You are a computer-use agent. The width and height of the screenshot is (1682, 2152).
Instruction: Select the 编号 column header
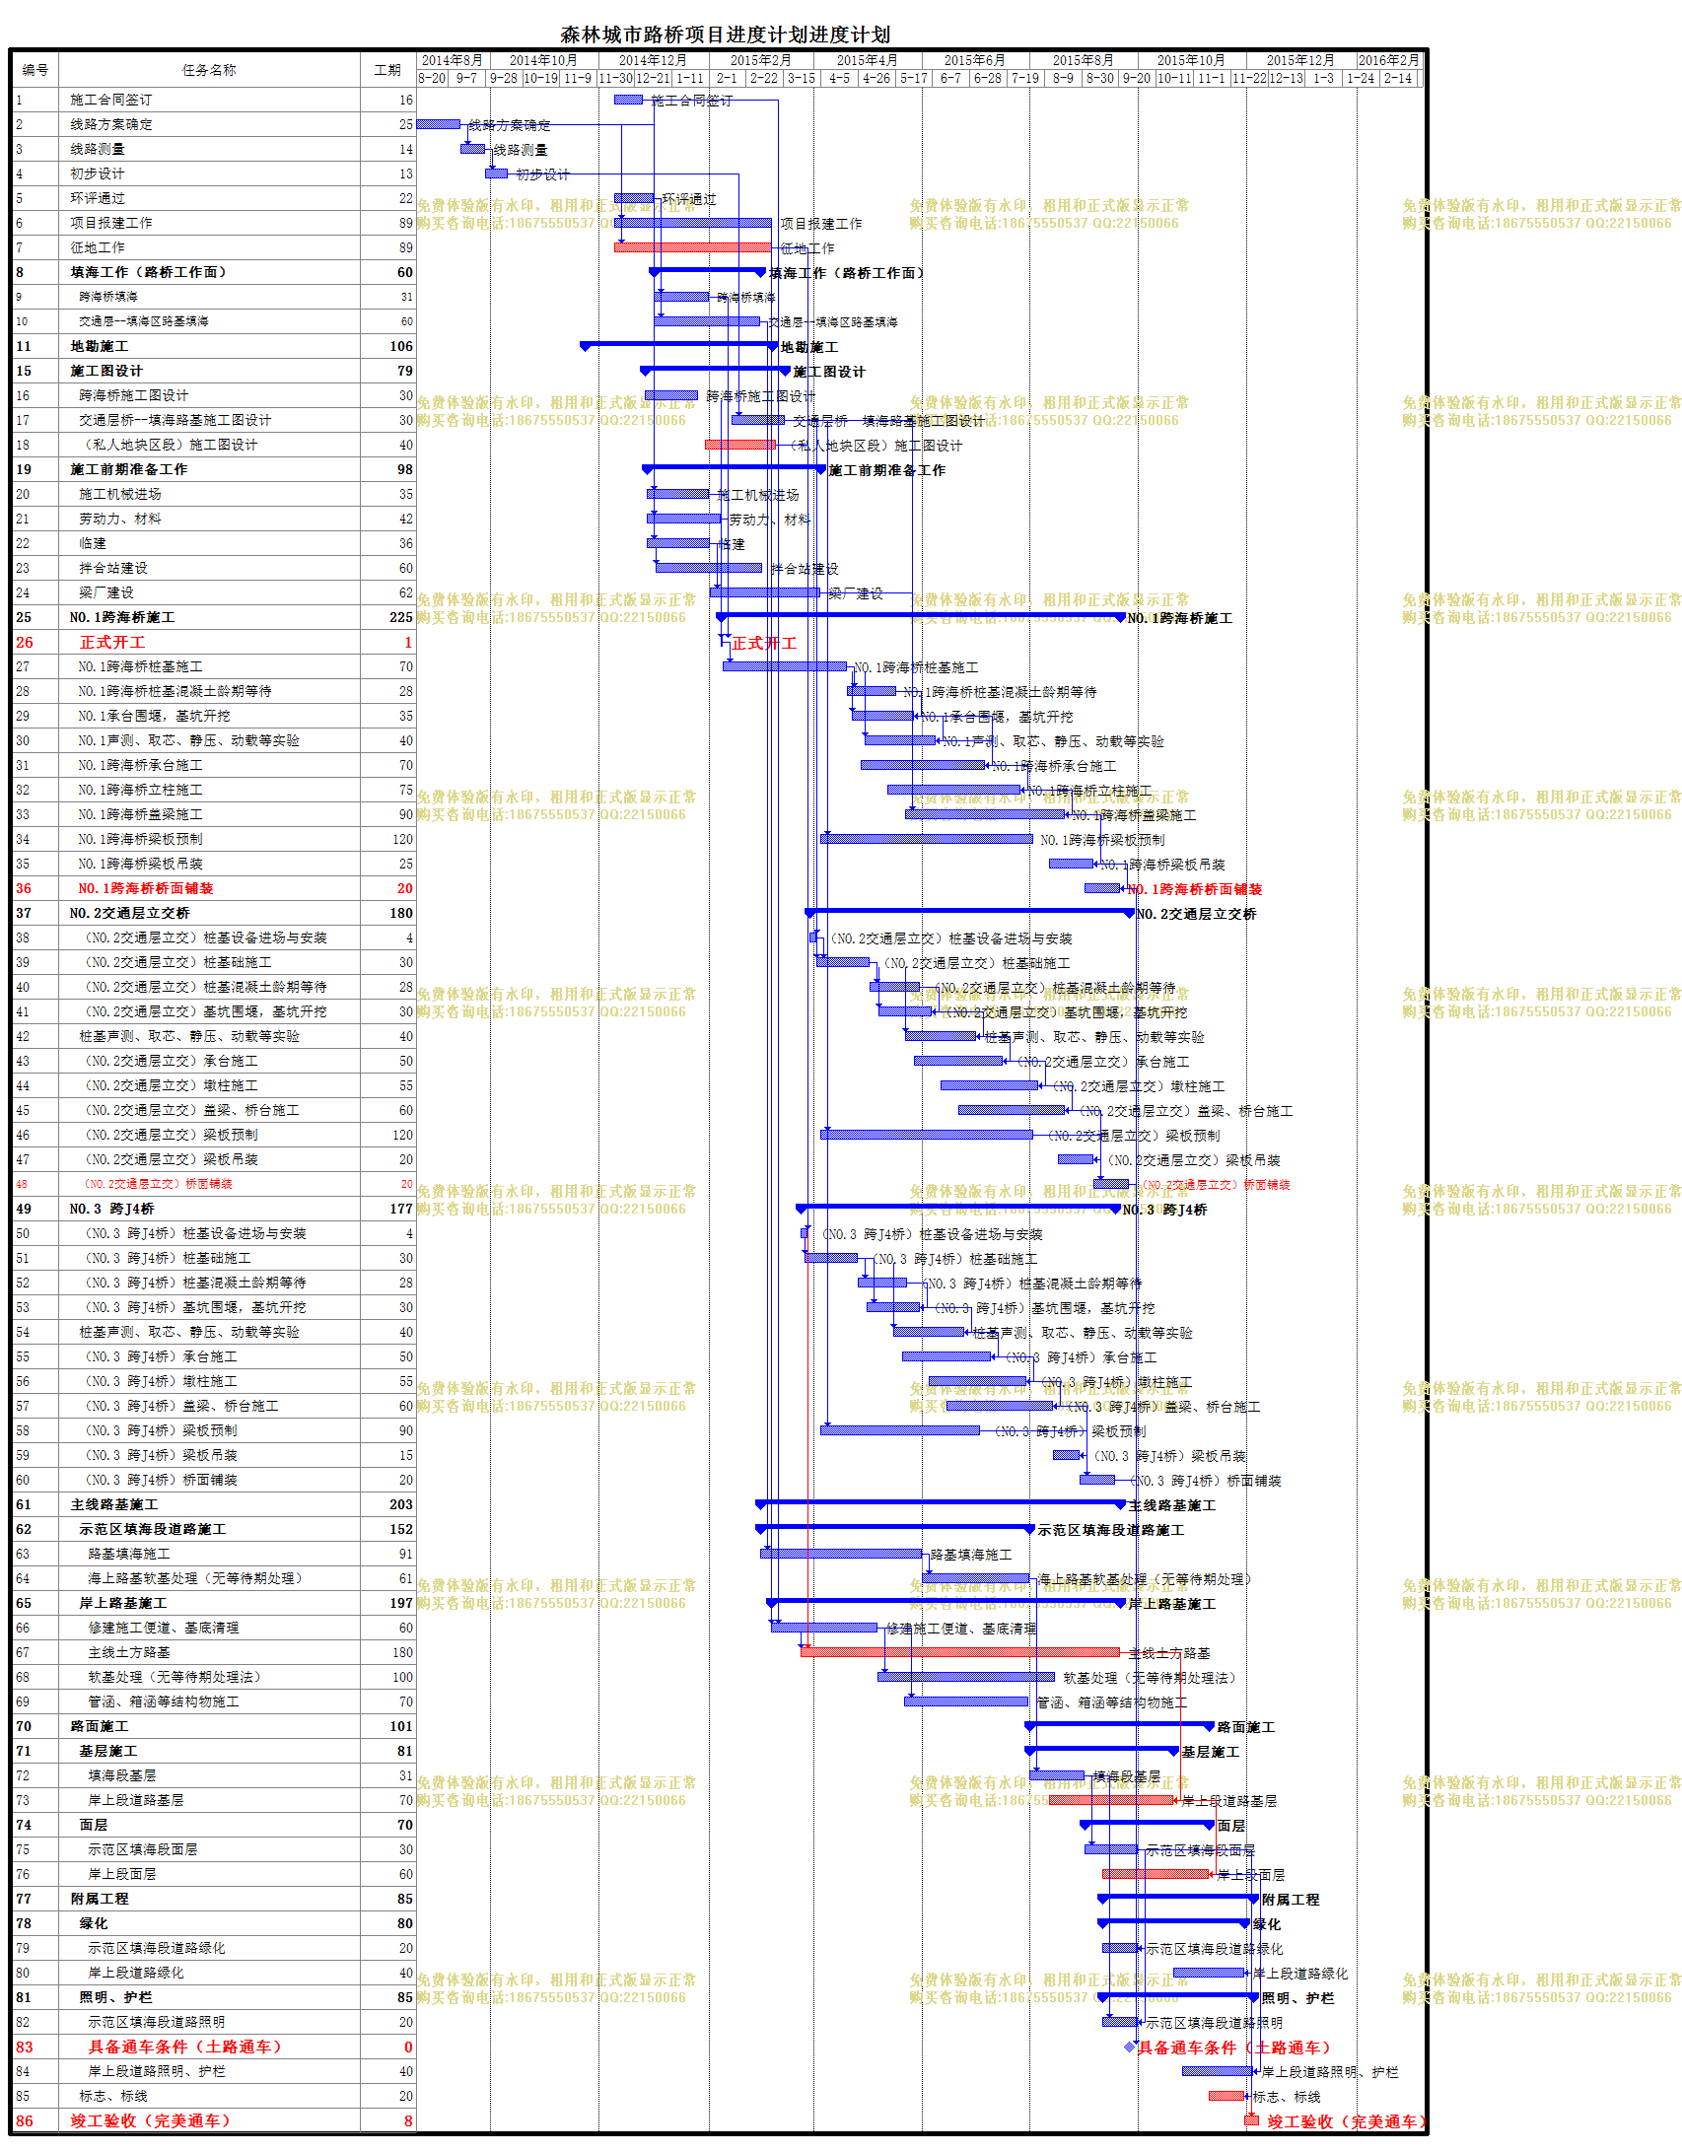35,69
